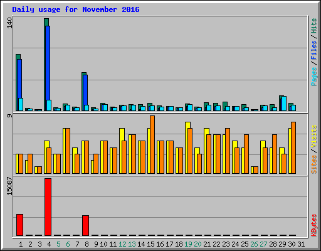This screenshot has height=251, width=321.
Task: Click the orange Sites bar for day 30
Action: pos(293,147)
